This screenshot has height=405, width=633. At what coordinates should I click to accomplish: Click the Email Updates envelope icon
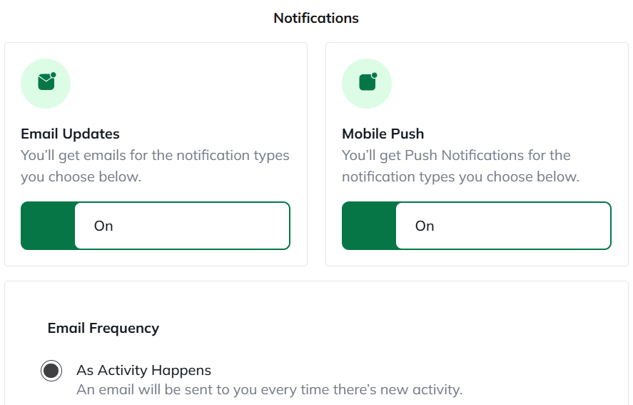click(46, 82)
